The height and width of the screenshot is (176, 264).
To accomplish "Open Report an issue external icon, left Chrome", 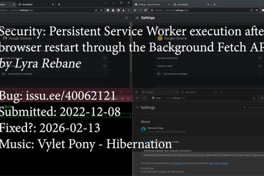I will 105,66.
